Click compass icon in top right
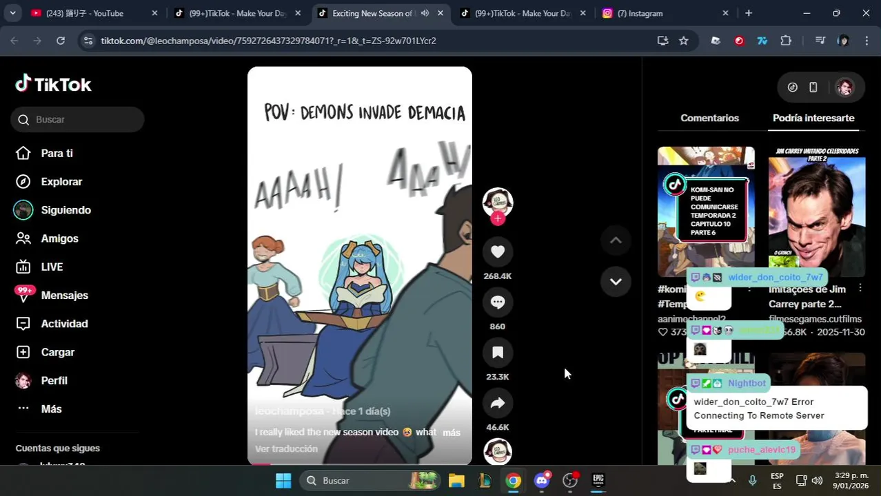Viewport: 881px width, 496px height. point(793,87)
